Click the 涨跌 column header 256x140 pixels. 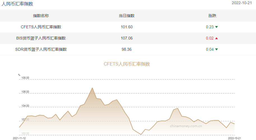click(212, 16)
